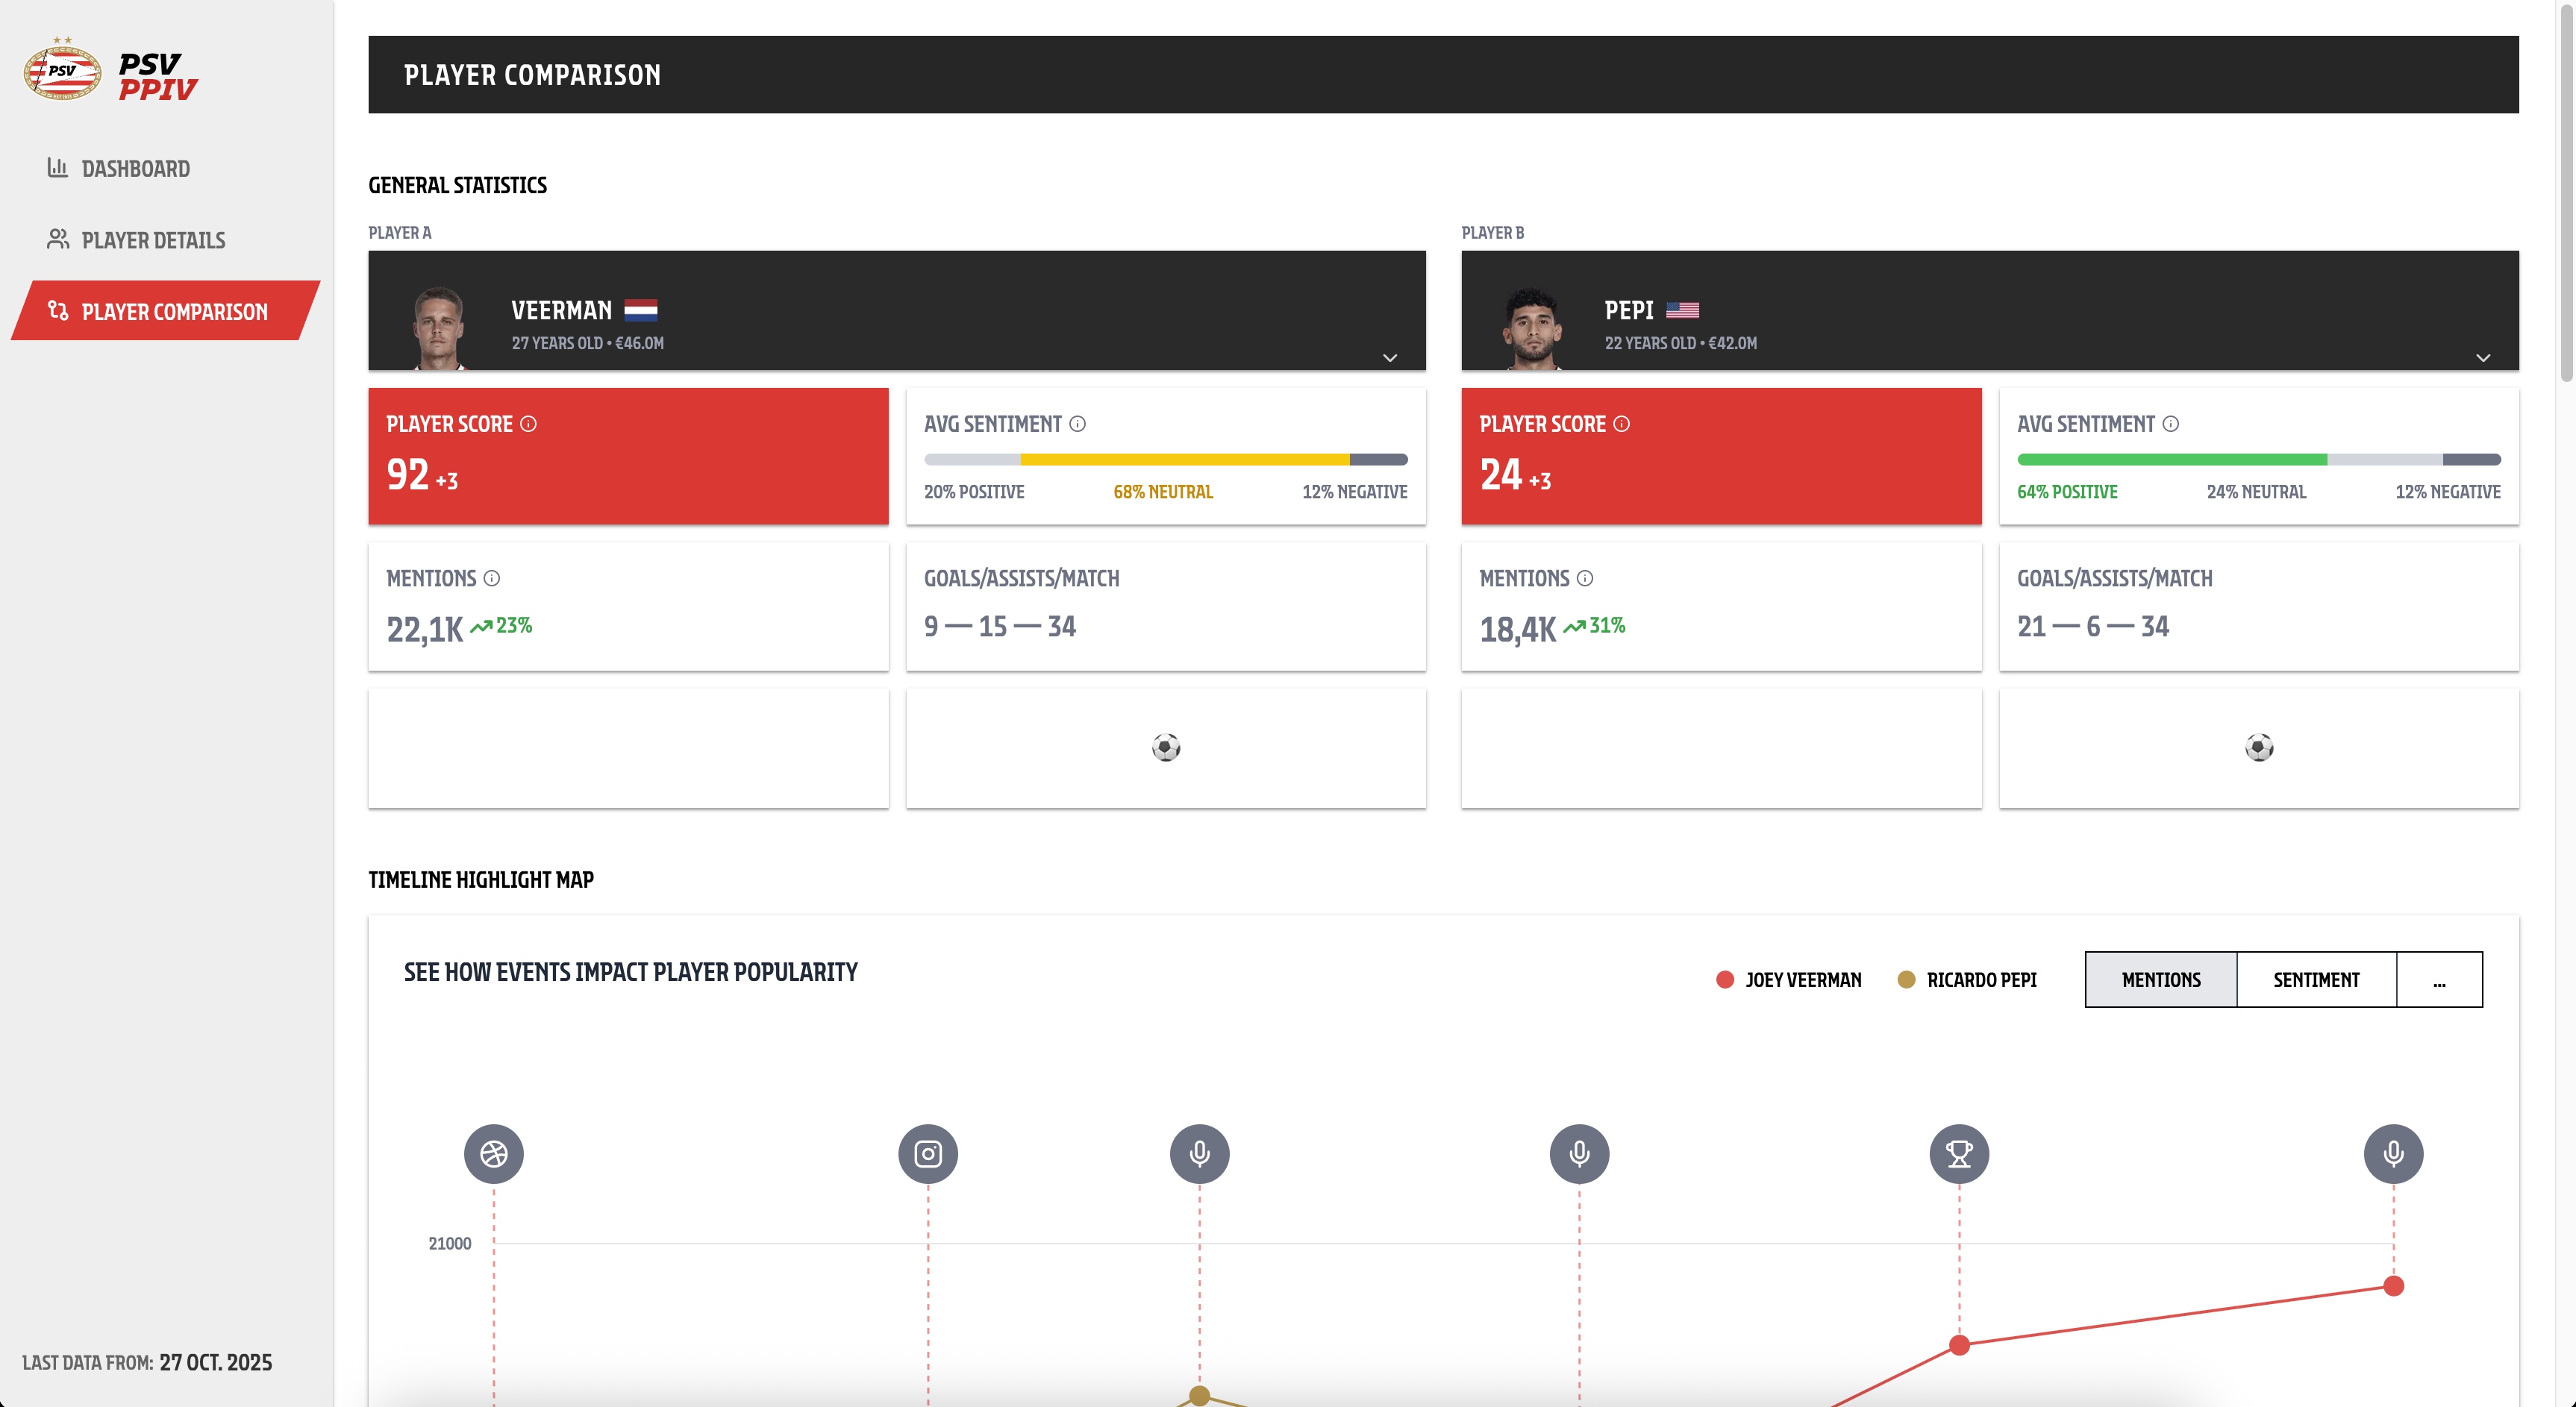The image size is (2576, 1407).
Task: Click Player A's Player Score info icon
Action: 529,424
